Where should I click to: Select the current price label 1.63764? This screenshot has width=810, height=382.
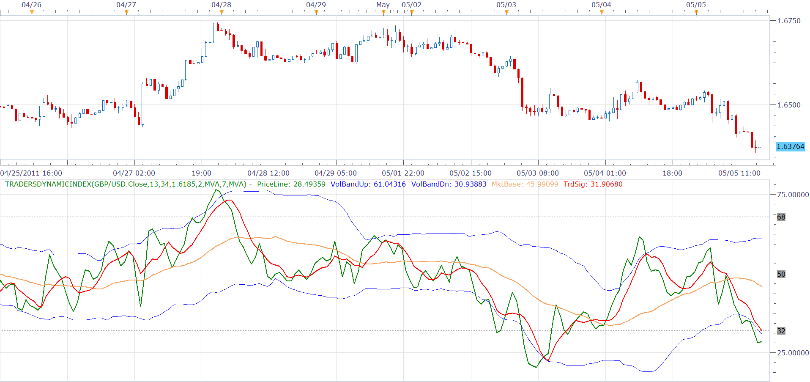click(791, 147)
